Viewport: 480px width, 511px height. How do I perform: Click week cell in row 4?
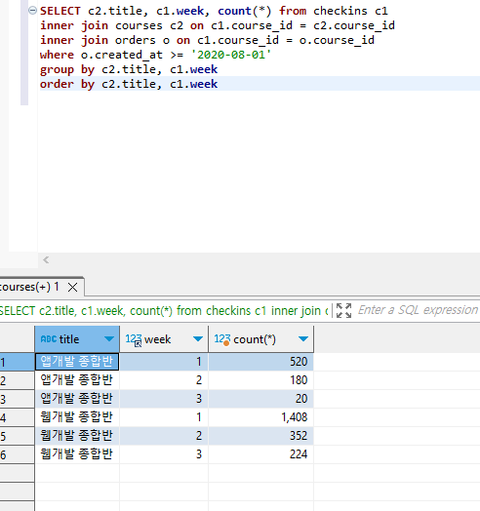[x=164, y=417]
